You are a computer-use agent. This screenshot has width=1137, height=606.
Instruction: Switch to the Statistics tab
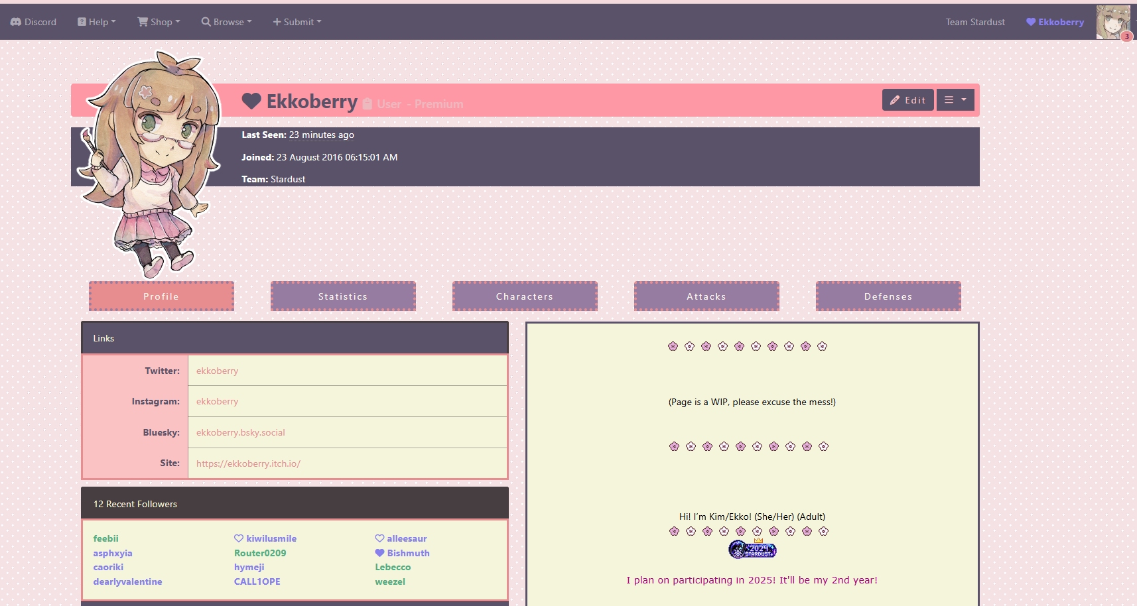click(343, 296)
